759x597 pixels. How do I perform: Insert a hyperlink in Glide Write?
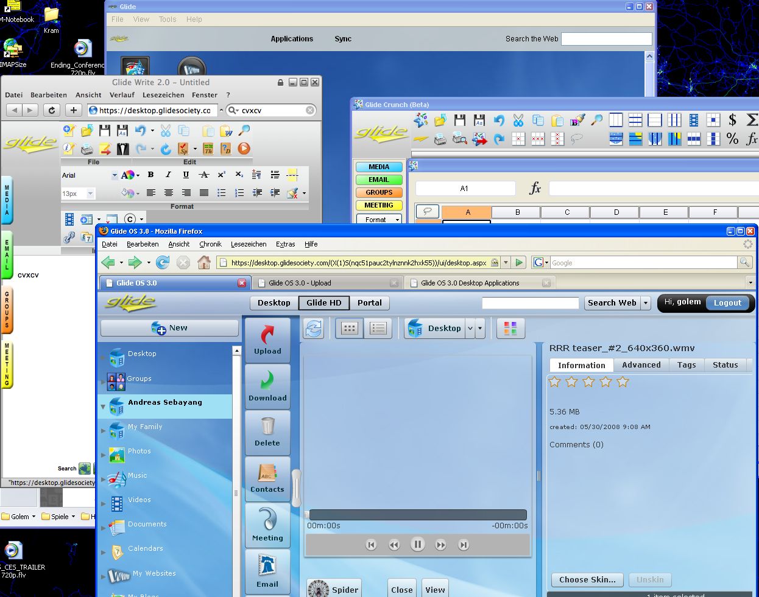point(69,237)
